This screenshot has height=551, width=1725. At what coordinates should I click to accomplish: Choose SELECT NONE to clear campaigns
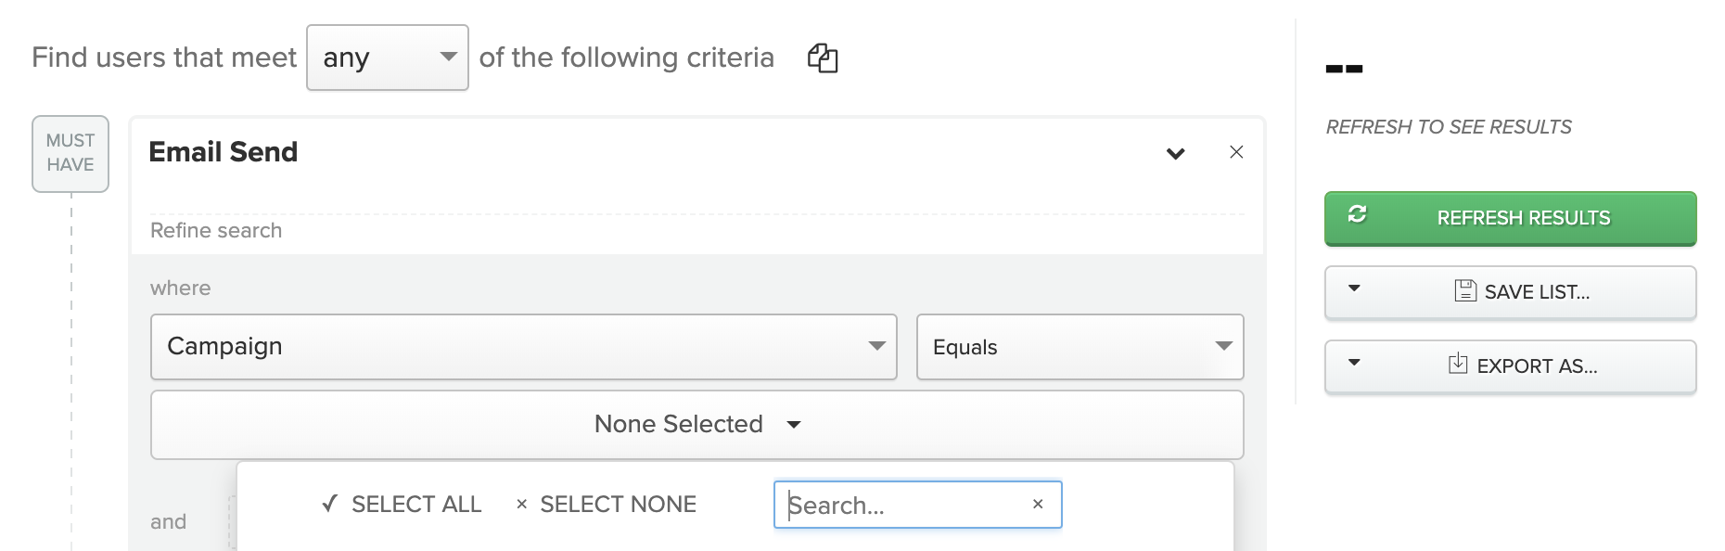pos(607,504)
